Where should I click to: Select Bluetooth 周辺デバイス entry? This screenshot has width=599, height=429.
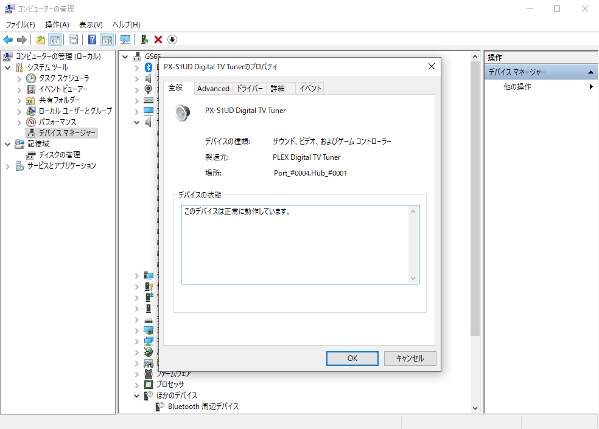pyautogui.click(x=203, y=407)
